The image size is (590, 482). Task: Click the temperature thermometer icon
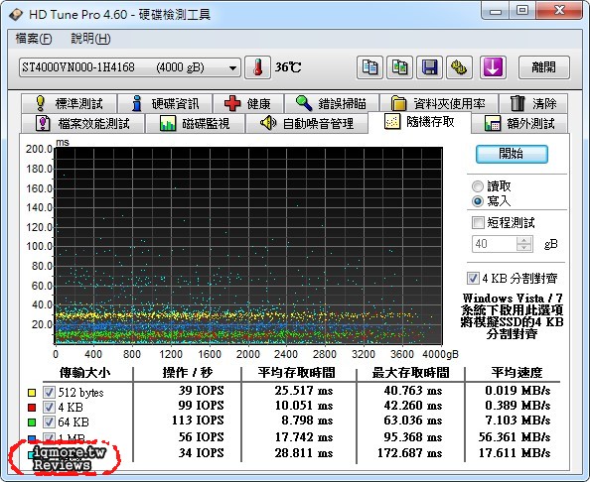pyautogui.click(x=257, y=67)
